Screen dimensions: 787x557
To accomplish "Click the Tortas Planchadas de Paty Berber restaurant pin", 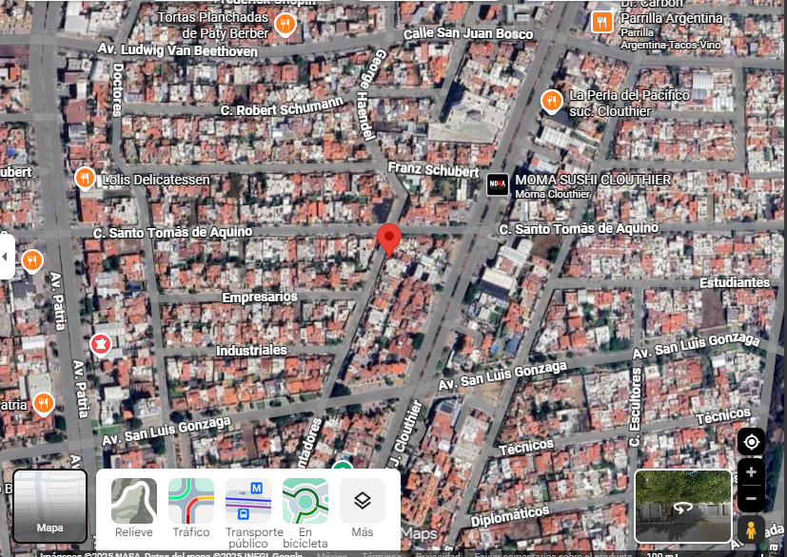I will point(285,24).
